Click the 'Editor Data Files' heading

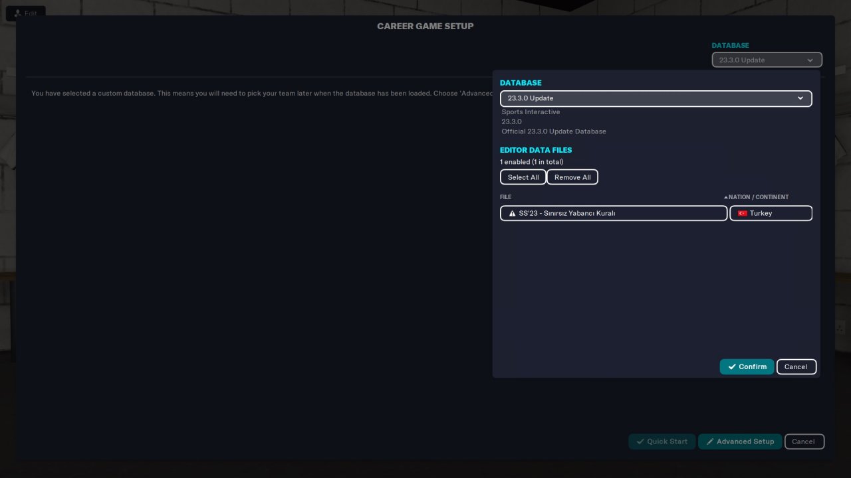(x=536, y=150)
